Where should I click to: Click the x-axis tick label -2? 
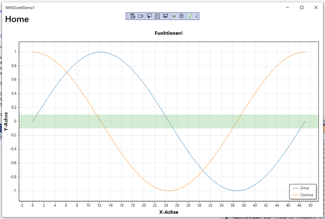pos(21,205)
